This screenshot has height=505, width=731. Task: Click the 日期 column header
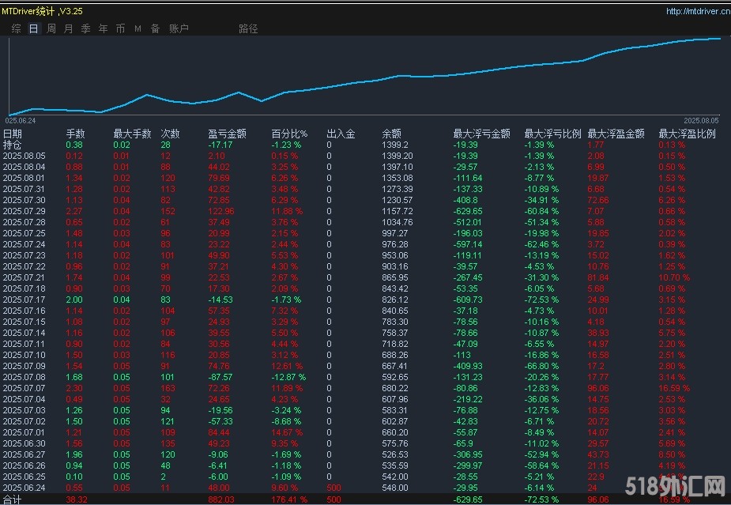(x=13, y=134)
